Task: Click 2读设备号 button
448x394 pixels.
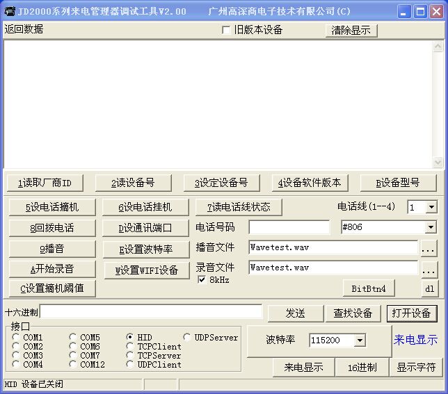Action: click(x=133, y=183)
